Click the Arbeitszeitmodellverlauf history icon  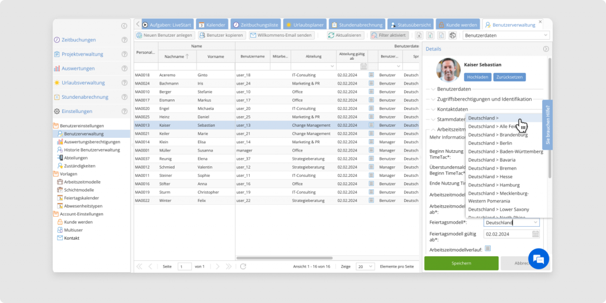click(x=488, y=249)
